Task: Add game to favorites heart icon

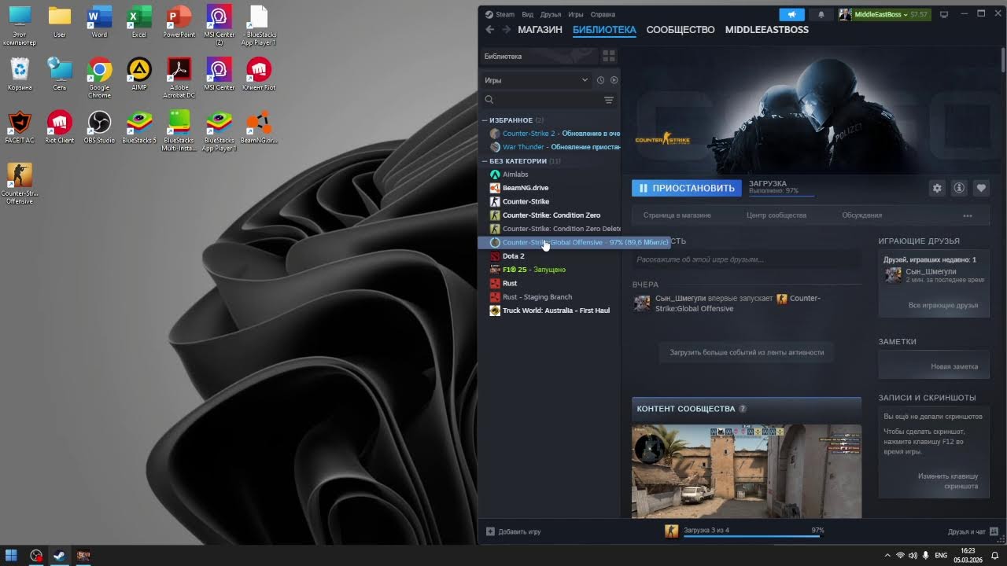Action: pyautogui.click(x=981, y=189)
